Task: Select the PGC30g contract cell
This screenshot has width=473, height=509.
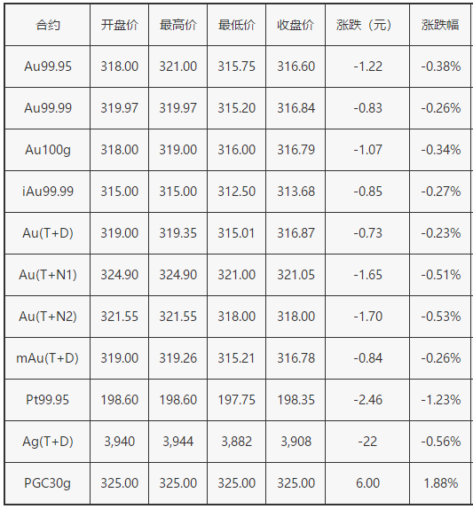Action: (48, 483)
